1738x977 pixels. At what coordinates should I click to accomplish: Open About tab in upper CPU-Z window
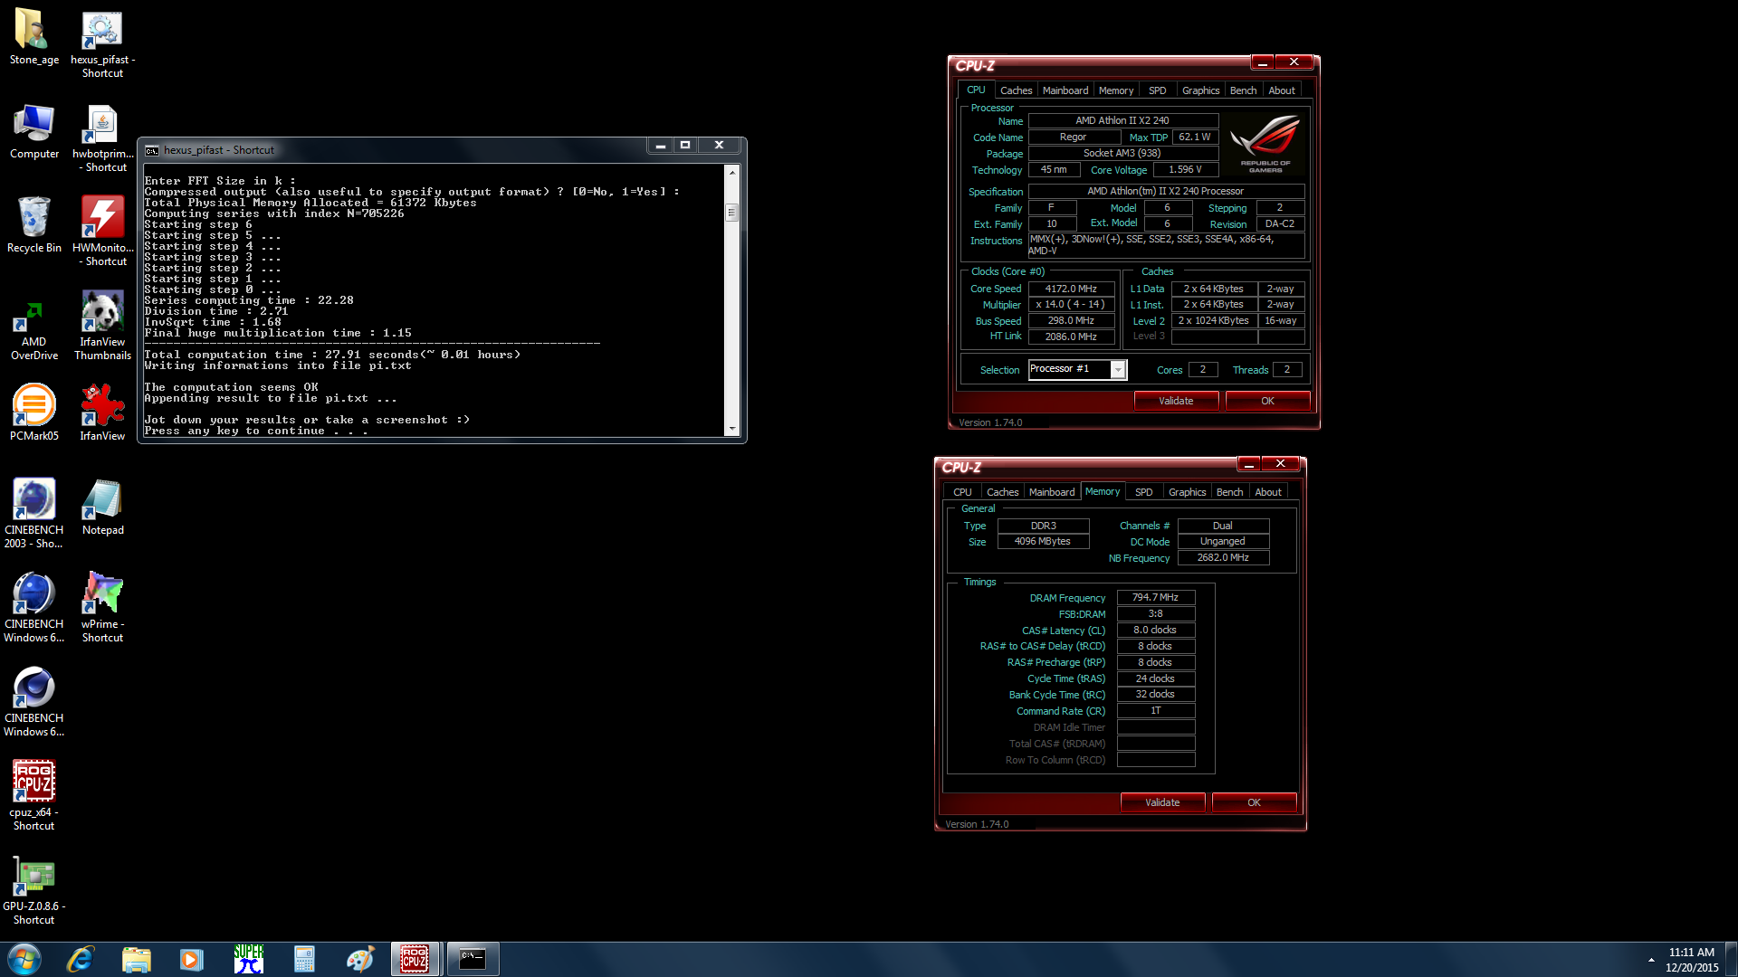pos(1281,90)
